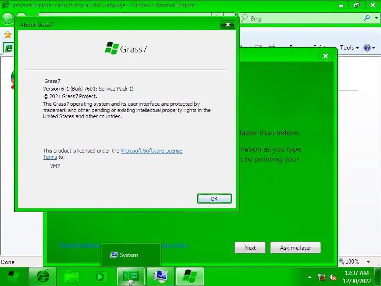Image resolution: width=381 pixels, height=286 pixels.
Task: Close the About Grass7 dialog
Action: pos(228,25)
